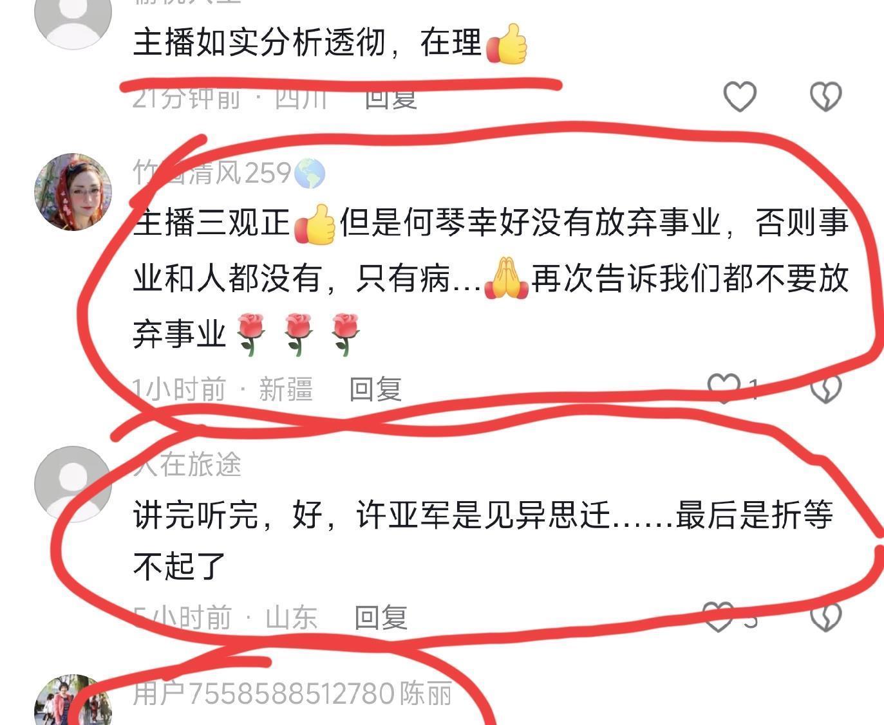The width and height of the screenshot is (884, 725).
Task: Tap the globe emoji after 竹清风259
Action: coord(310,174)
